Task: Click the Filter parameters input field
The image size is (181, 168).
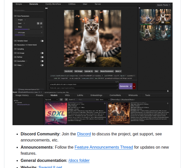Action: [x=29, y=10]
